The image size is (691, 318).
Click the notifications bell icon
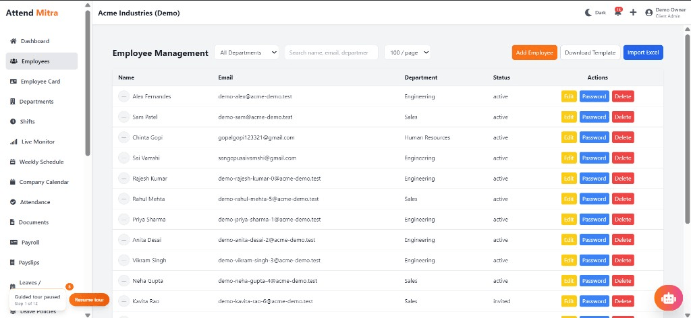[618, 12]
